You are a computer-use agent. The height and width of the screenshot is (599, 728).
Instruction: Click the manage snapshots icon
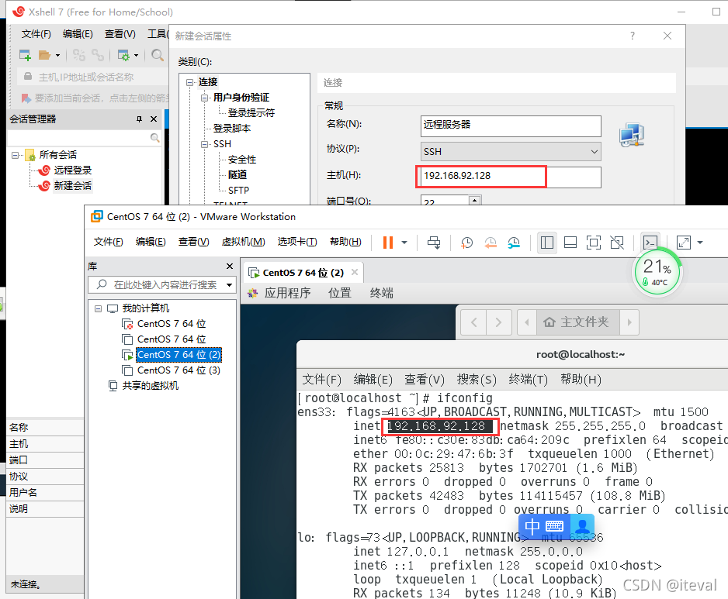[514, 243]
